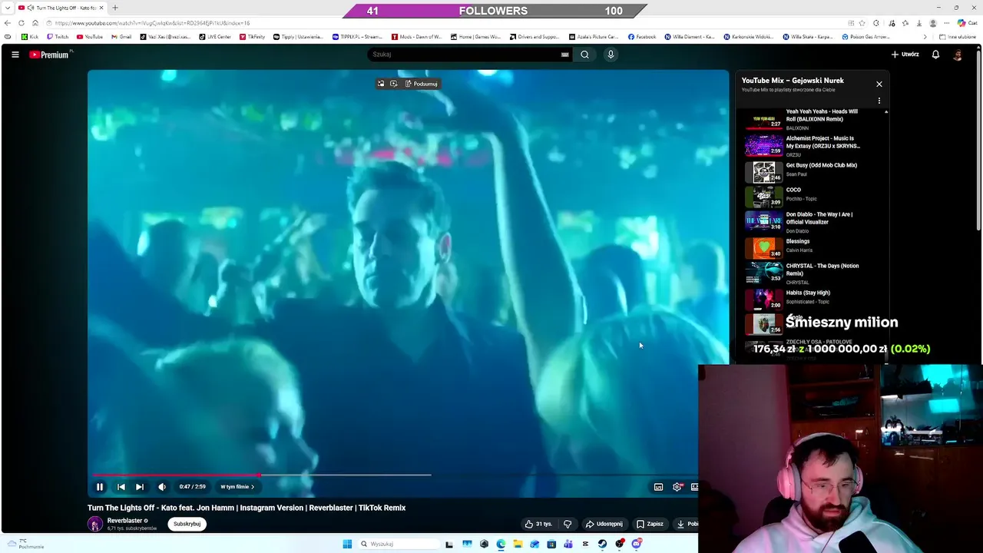
Task: Save the video with 'Zapisz'
Action: click(x=650, y=524)
